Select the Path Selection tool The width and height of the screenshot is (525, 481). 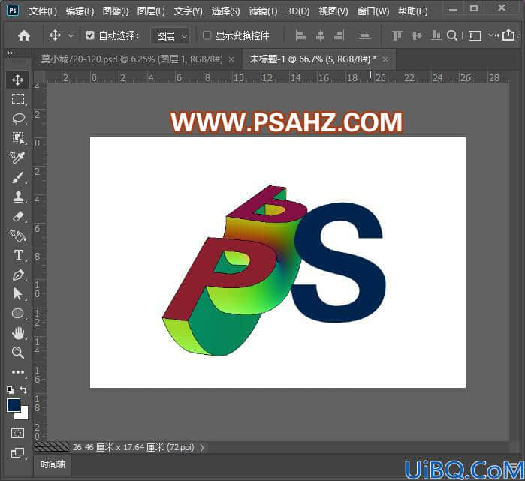[x=17, y=294]
